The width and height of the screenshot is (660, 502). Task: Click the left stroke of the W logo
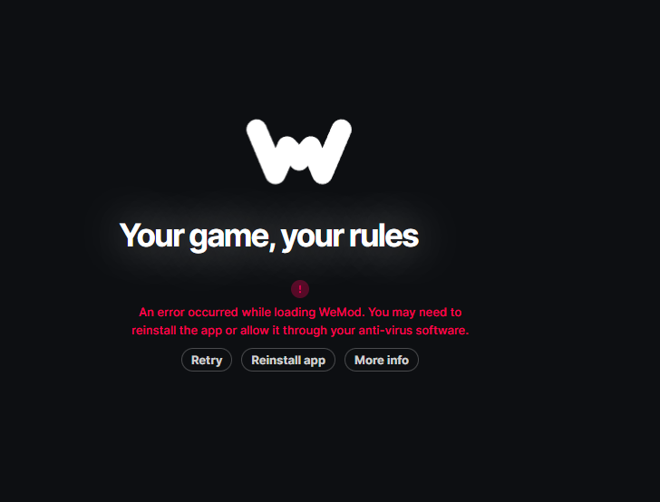[x=265, y=151]
